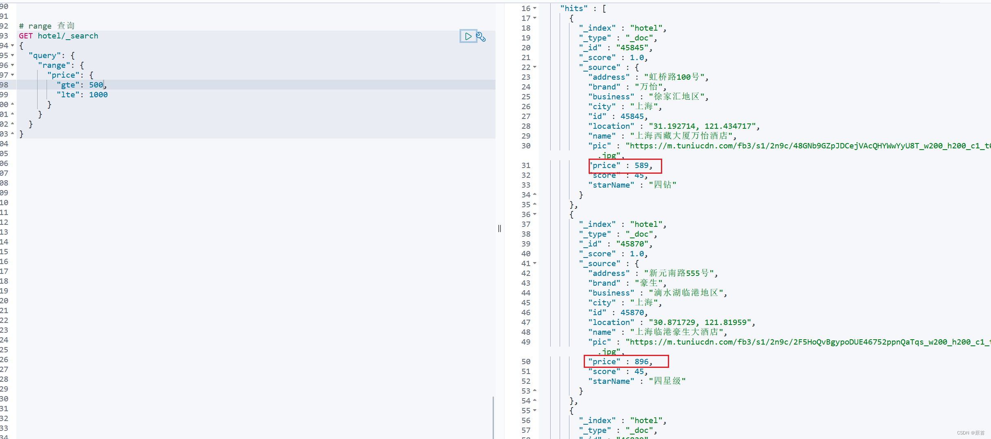The height and width of the screenshot is (439, 991).
Task: Collapse the "range" fold arrow at line 96
Action: point(13,65)
